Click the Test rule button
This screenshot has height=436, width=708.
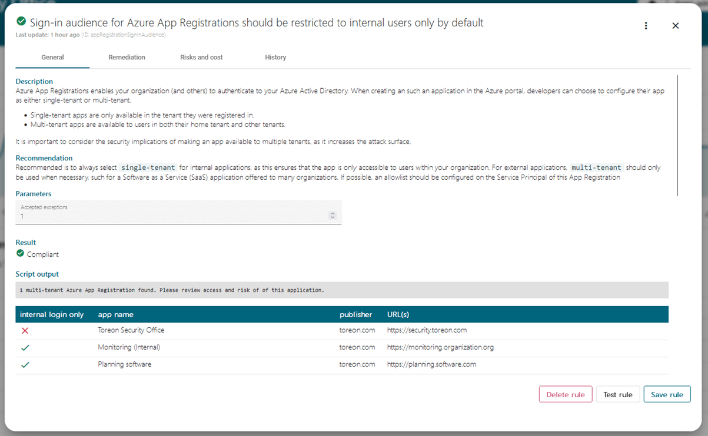point(618,394)
